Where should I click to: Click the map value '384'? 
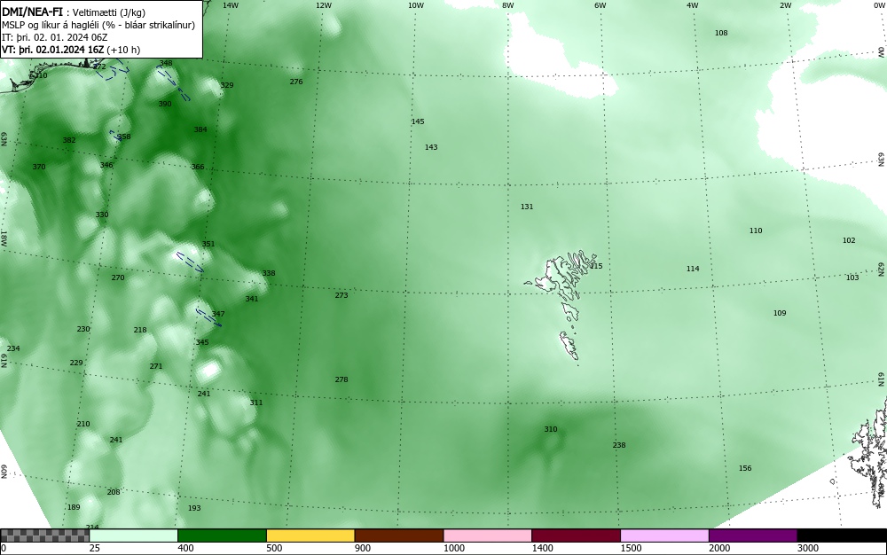[x=200, y=129]
